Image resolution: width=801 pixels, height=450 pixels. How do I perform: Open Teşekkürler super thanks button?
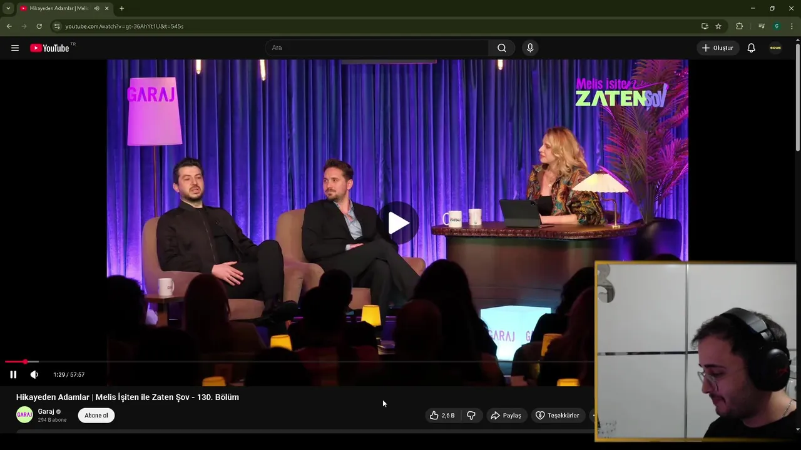558,416
